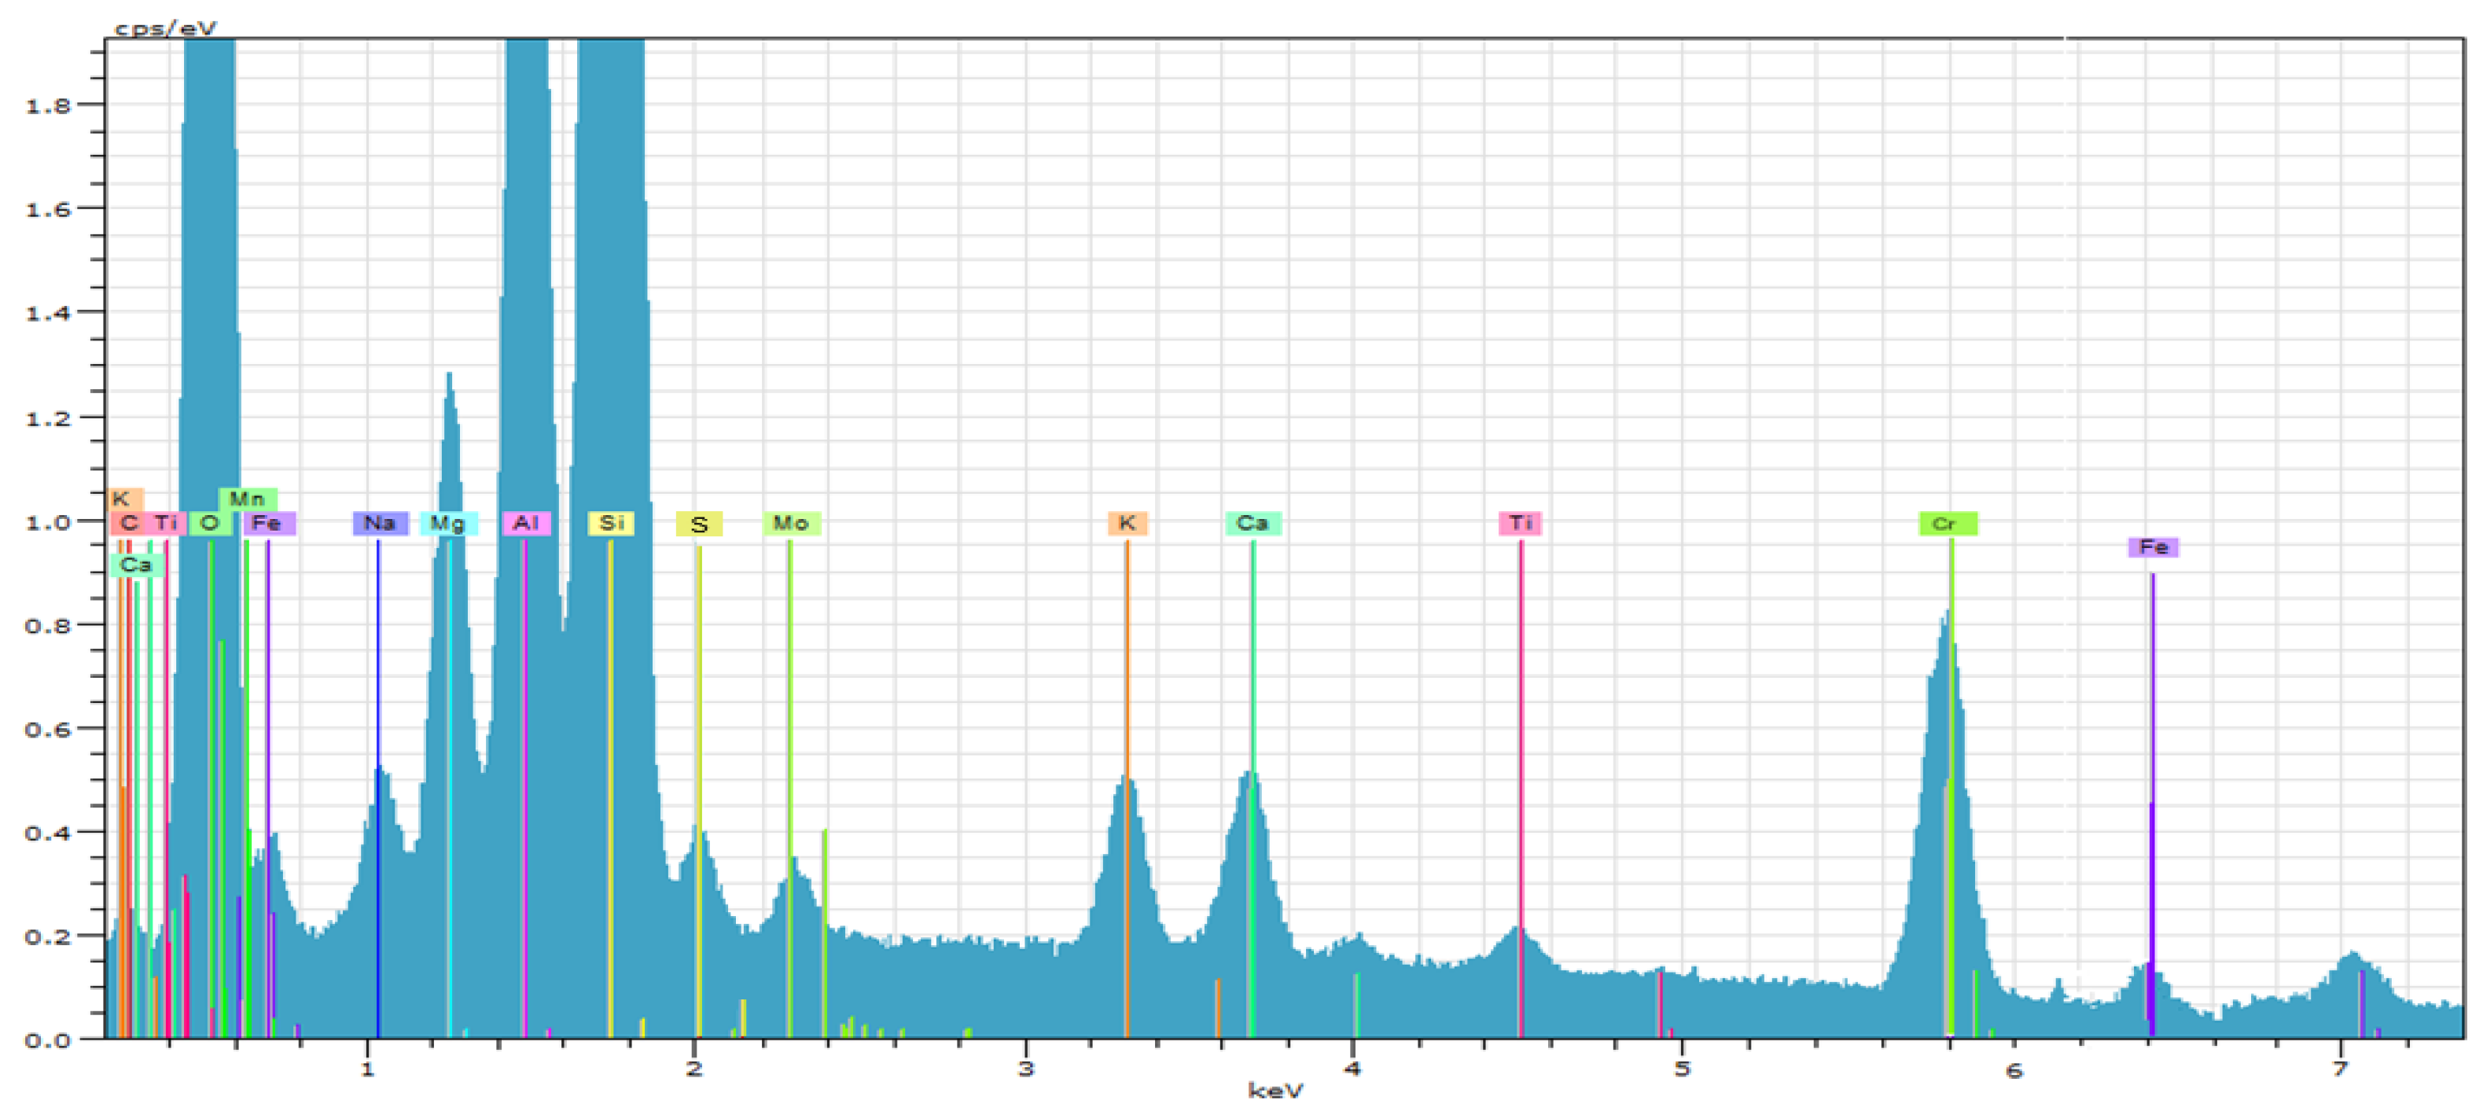Select the light green Mo label
Screen dimensions: 2483x1115
pyautogui.click(x=790, y=523)
